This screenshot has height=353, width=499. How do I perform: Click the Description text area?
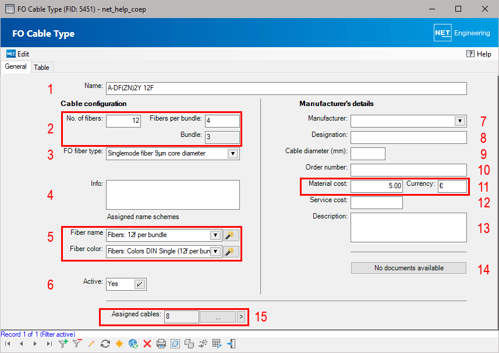point(409,227)
